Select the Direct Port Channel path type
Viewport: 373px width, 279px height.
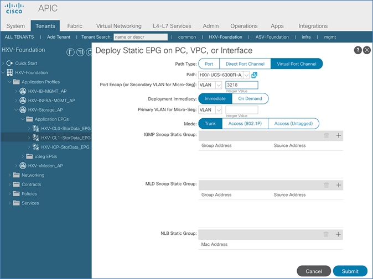(x=245, y=64)
